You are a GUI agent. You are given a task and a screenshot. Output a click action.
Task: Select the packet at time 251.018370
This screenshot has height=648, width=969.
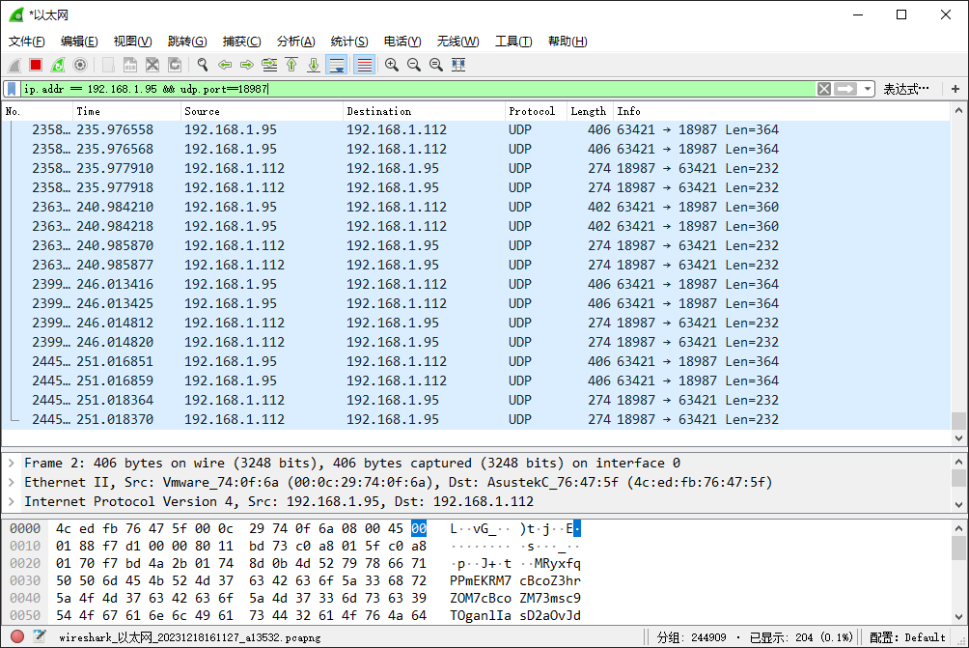(476, 419)
